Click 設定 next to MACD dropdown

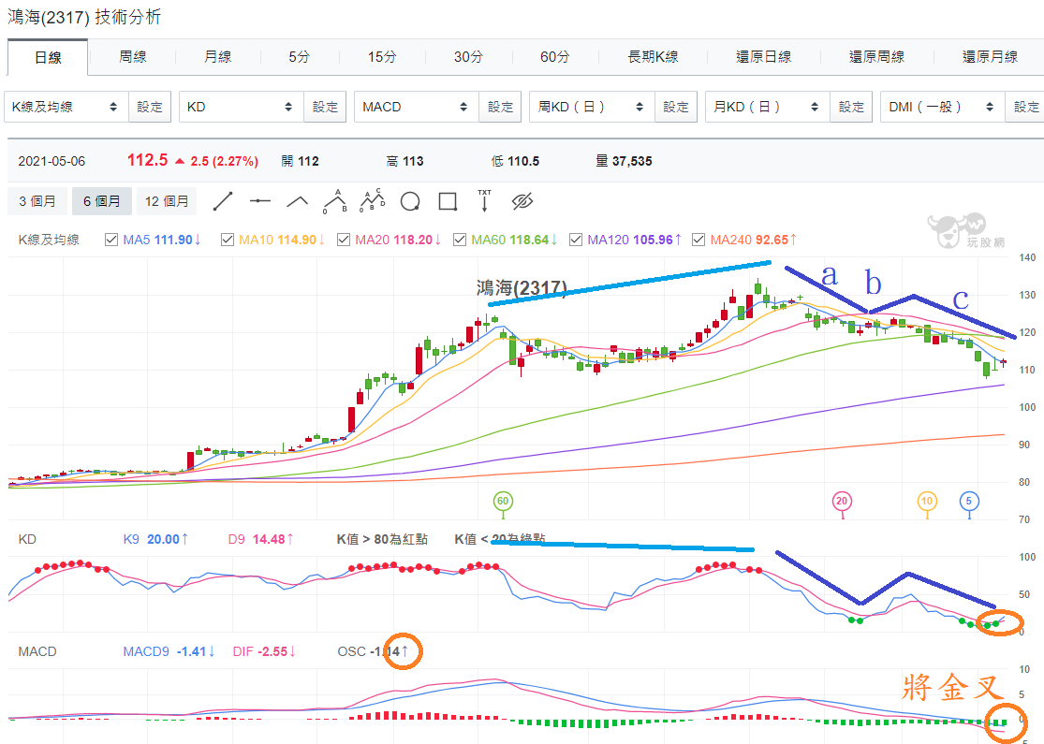coord(500,107)
